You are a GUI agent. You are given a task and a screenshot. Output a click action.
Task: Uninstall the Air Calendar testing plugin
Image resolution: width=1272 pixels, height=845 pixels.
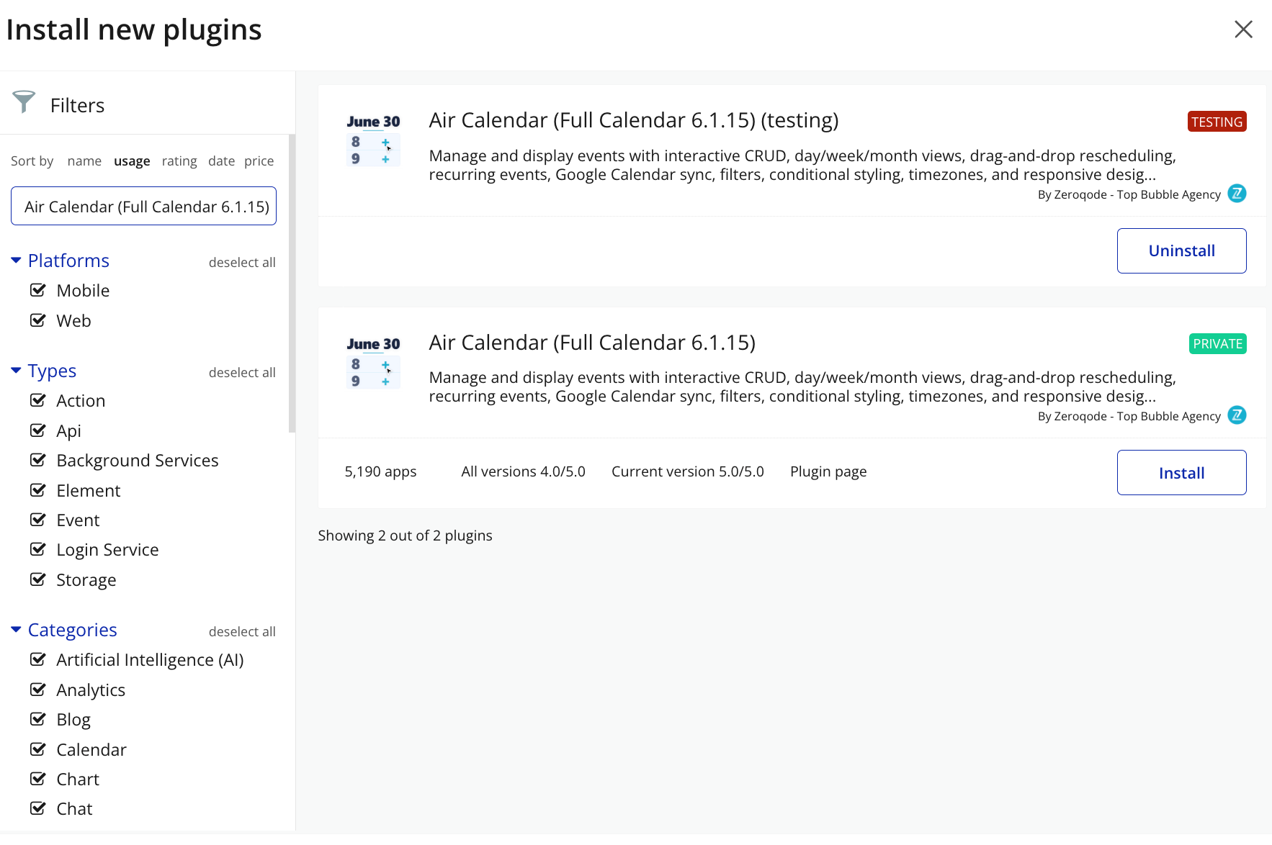[1181, 250]
